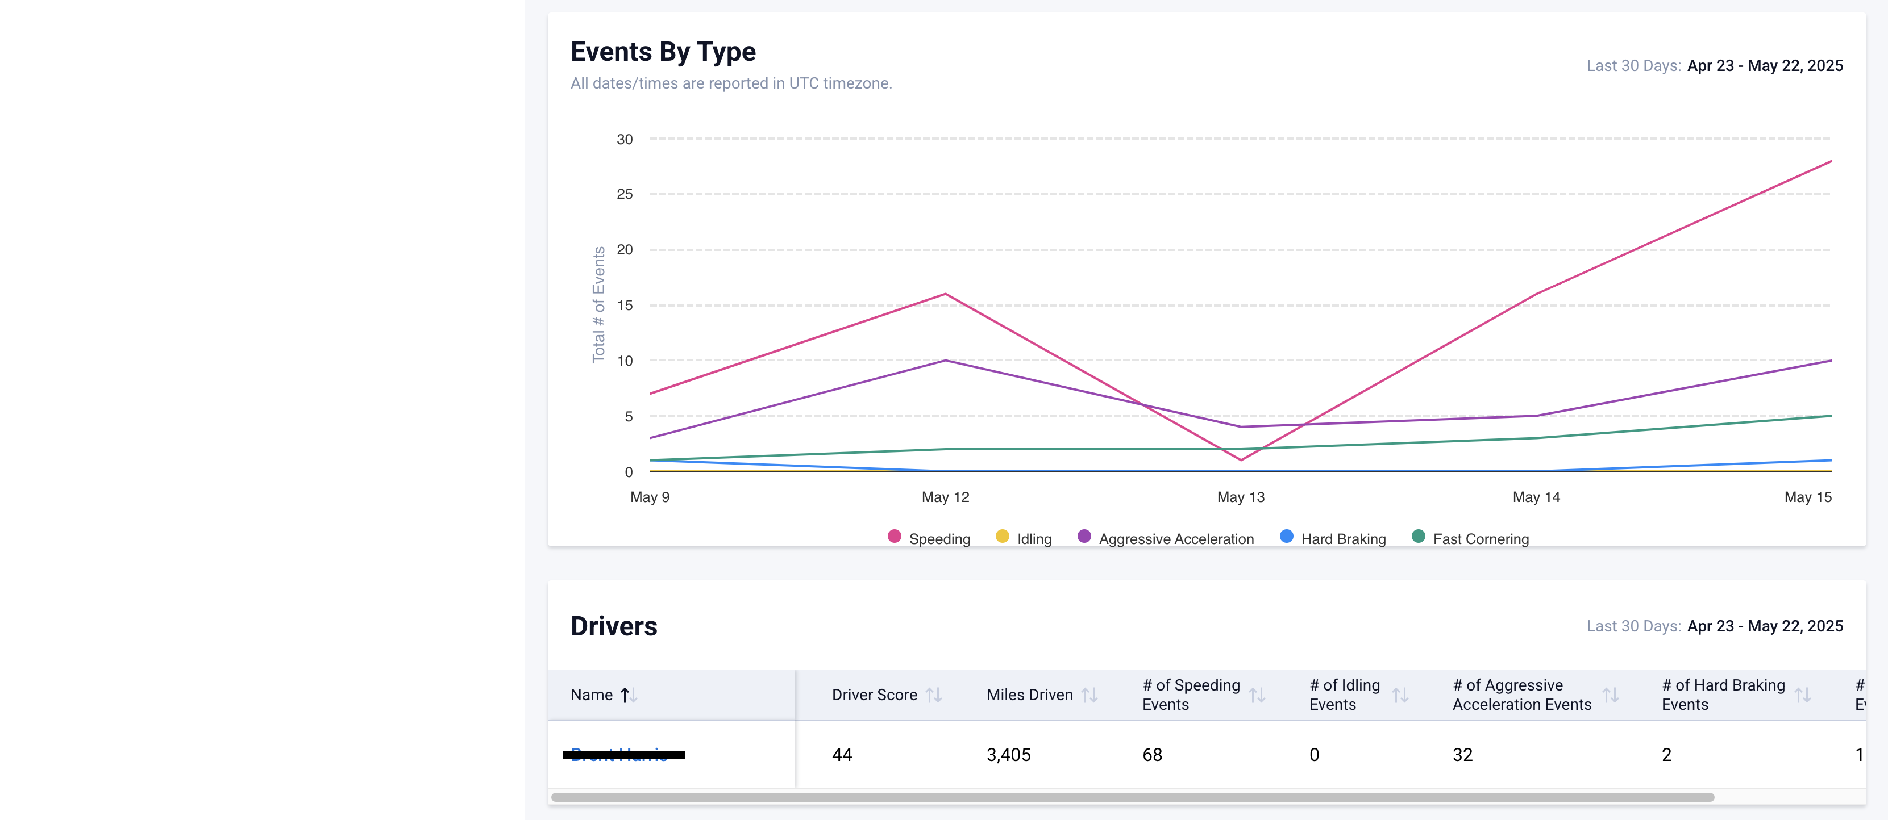Sort table by Driver Score arrows
Screen dimensions: 1888x820
(933, 695)
